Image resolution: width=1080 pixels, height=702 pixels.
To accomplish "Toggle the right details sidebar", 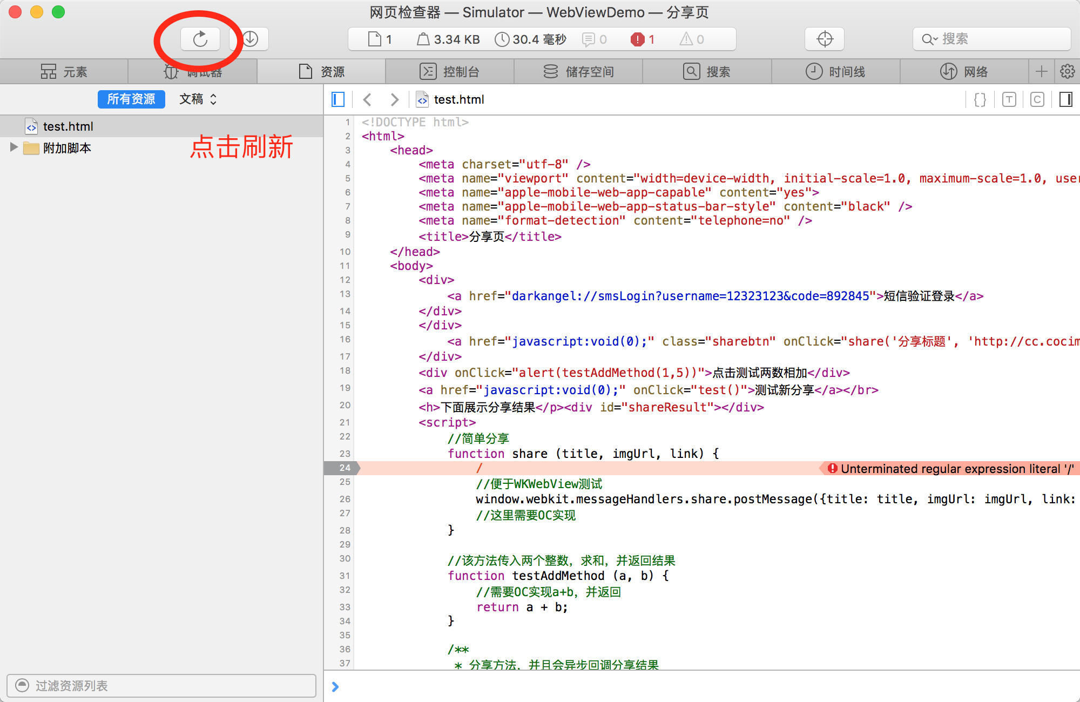I will [1065, 99].
